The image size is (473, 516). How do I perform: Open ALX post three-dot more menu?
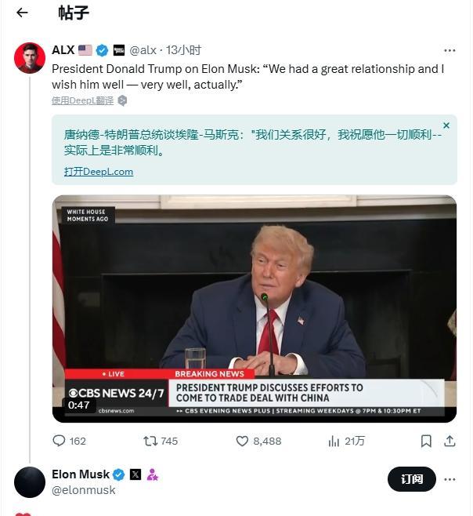point(450,50)
